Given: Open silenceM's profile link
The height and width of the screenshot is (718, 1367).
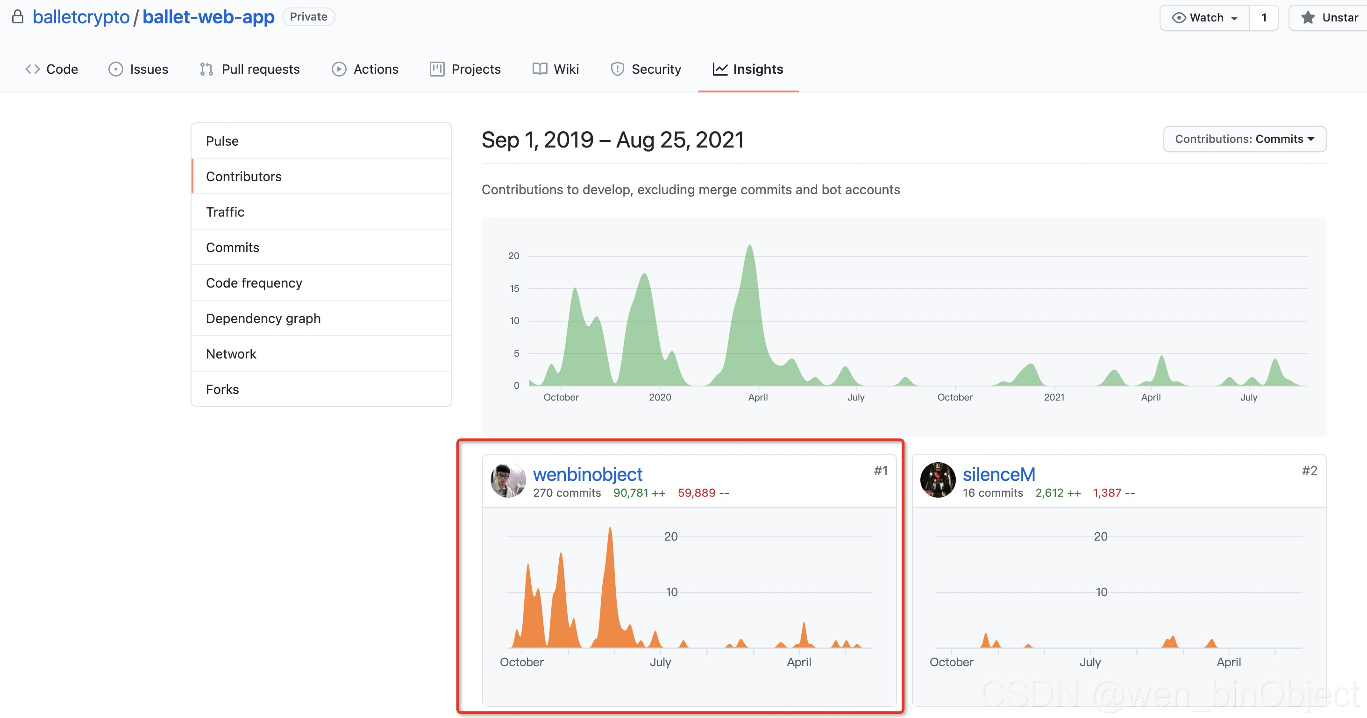Looking at the screenshot, I should pos(999,474).
